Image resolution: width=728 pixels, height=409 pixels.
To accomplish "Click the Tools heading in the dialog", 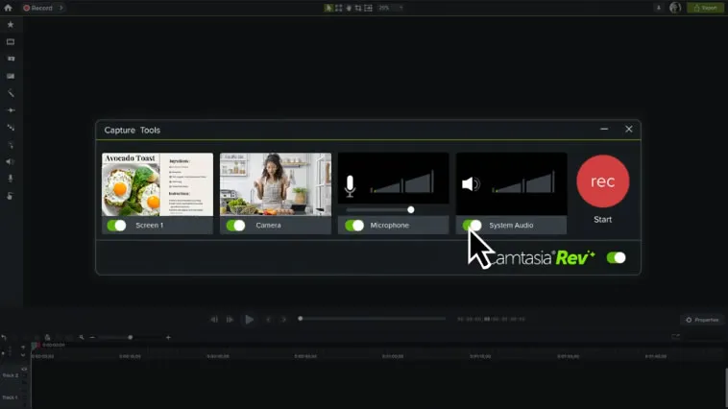I will (x=151, y=131).
